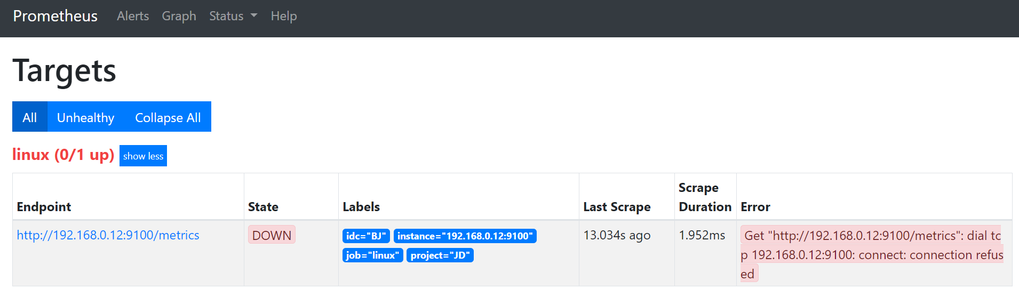The image size is (1019, 297).
Task: Click the Last Scrape column header
Action: [x=617, y=207]
